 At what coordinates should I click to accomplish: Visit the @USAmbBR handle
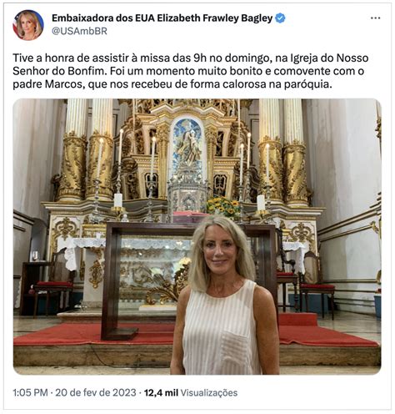pos(79,31)
